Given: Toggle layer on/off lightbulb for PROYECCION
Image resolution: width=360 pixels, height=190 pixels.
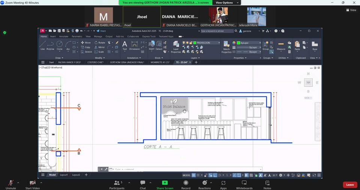Looking at the screenshot, I should (184, 43).
